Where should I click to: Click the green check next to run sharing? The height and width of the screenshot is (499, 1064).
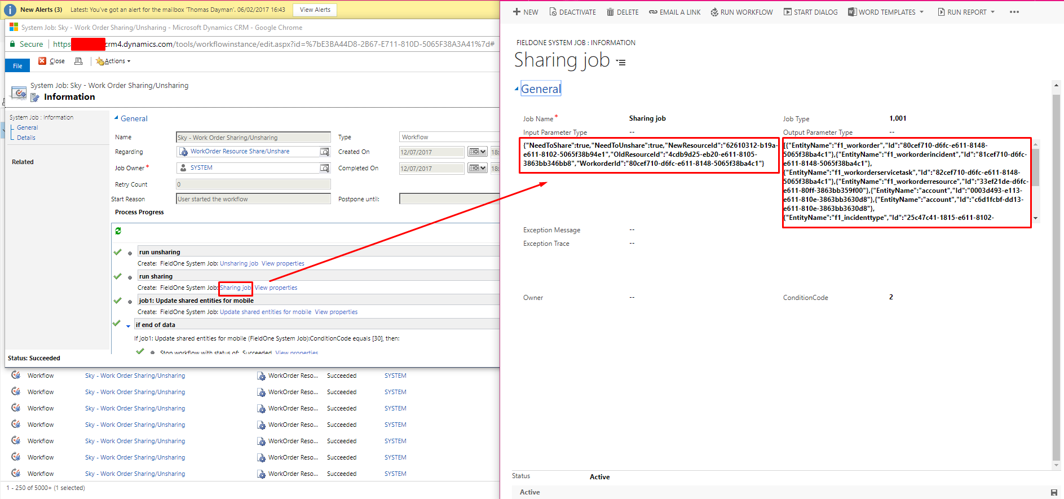tap(117, 276)
